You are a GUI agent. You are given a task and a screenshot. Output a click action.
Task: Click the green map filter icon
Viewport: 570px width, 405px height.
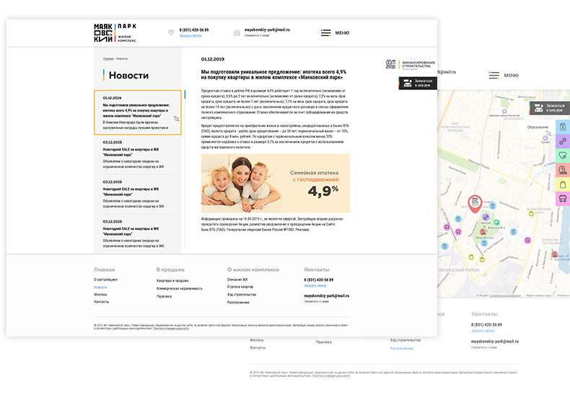(x=562, y=155)
